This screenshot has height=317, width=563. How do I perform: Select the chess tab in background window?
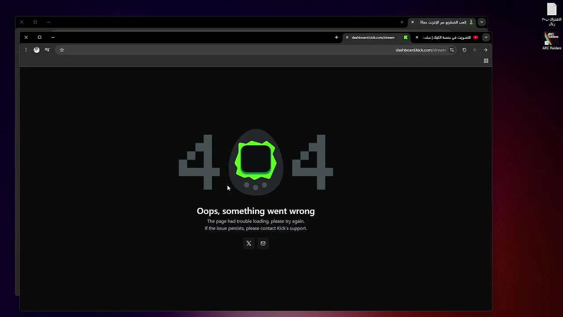coord(442,22)
